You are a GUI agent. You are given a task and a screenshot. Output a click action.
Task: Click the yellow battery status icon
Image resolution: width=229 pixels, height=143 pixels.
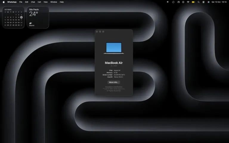(193, 2)
